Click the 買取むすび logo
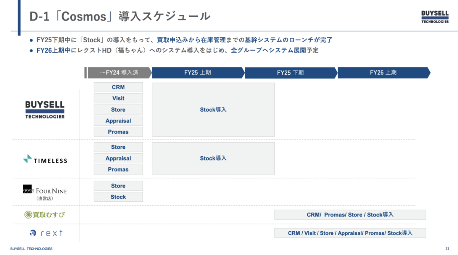This screenshot has width=458, height=255. (x=45, y=215)
